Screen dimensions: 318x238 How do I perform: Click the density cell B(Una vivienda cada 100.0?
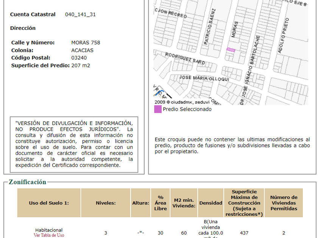pyautogui.click(x=211, y=229)
